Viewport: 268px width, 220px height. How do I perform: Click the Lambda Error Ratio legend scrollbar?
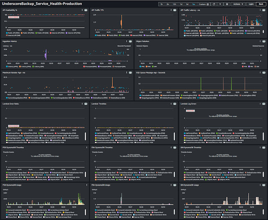pos(86,136)
